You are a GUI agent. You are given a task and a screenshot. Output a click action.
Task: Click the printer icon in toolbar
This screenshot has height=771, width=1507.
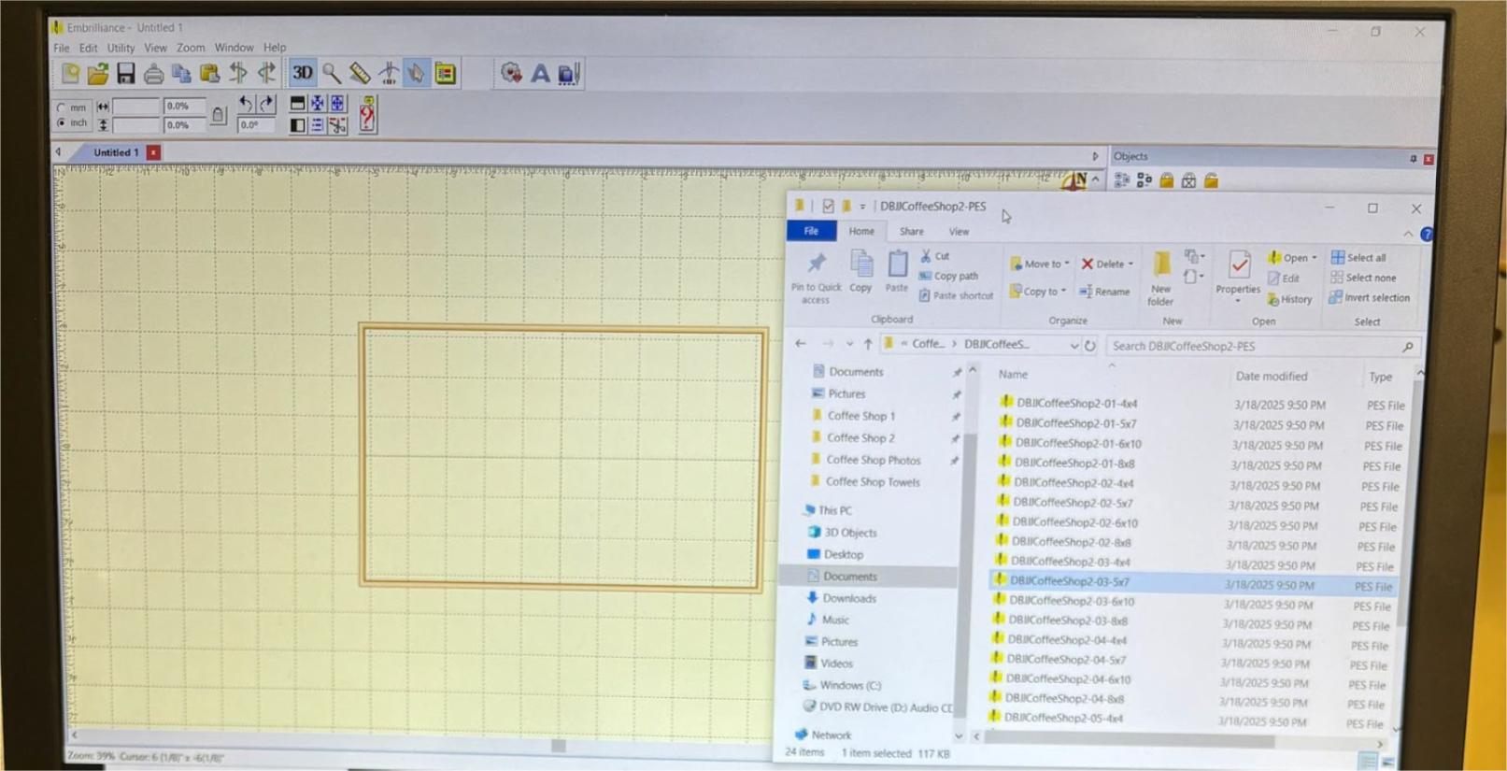(x=153, y=73)
